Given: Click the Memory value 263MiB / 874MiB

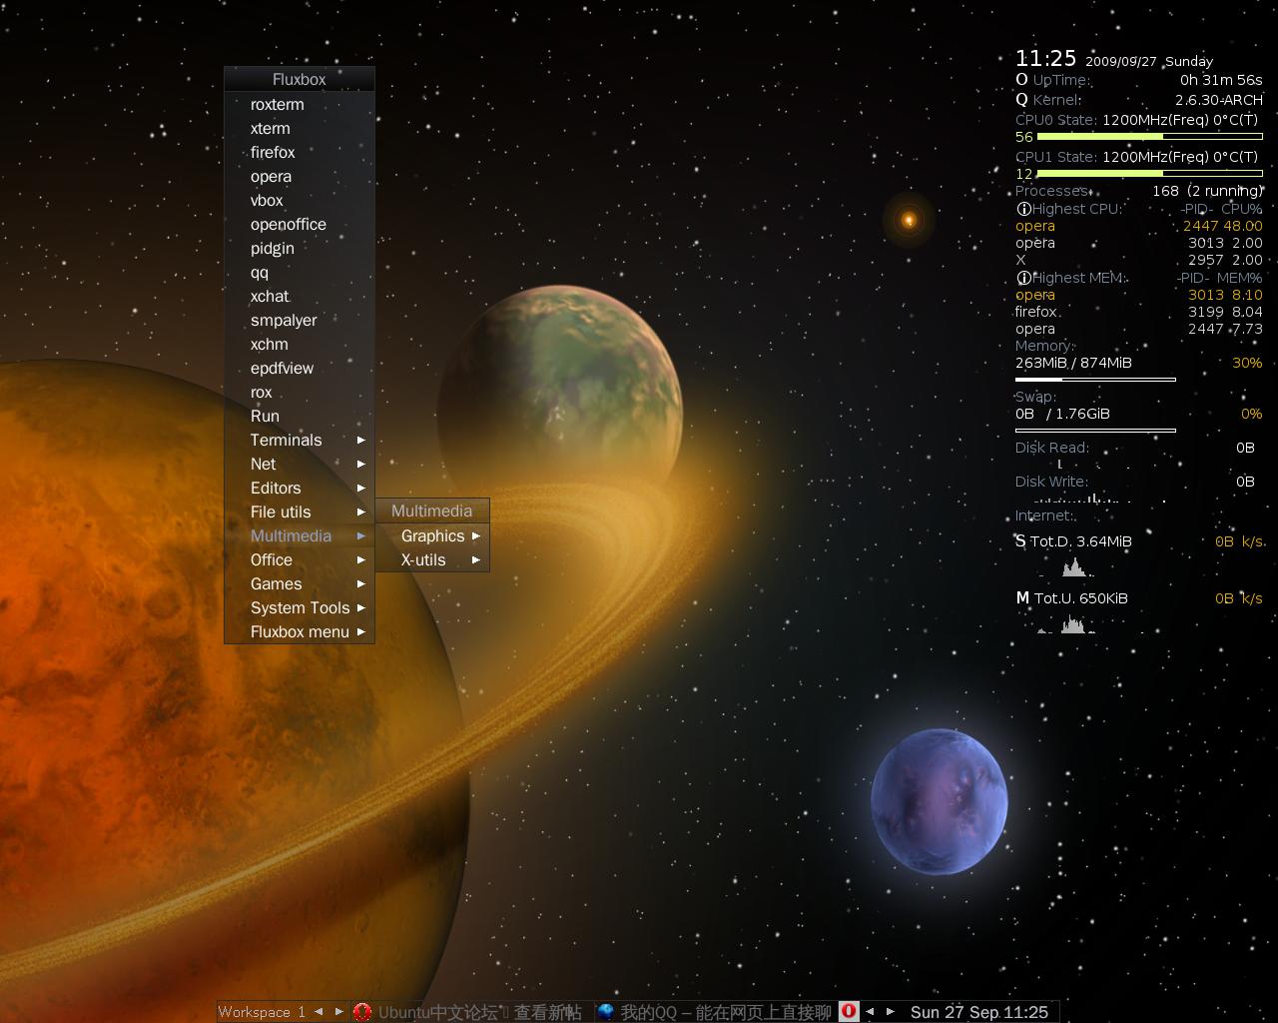Looking at the screenshot, I should click(x=1073, y=363).
